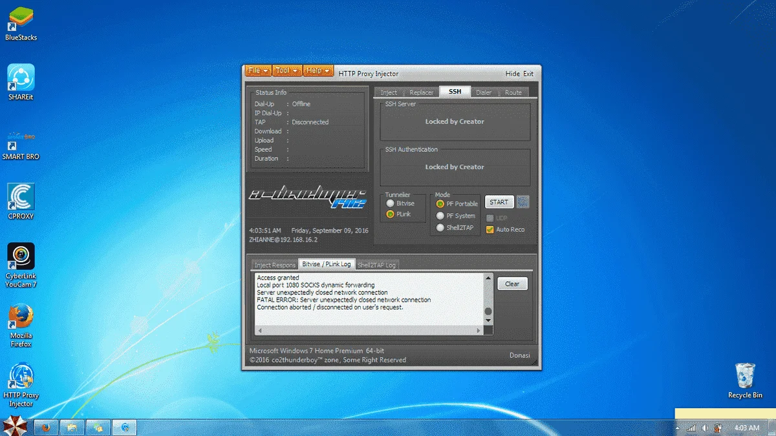Click the volume speaker tray icon
This screenshot has width=776, height=436.
click(705, 428)
